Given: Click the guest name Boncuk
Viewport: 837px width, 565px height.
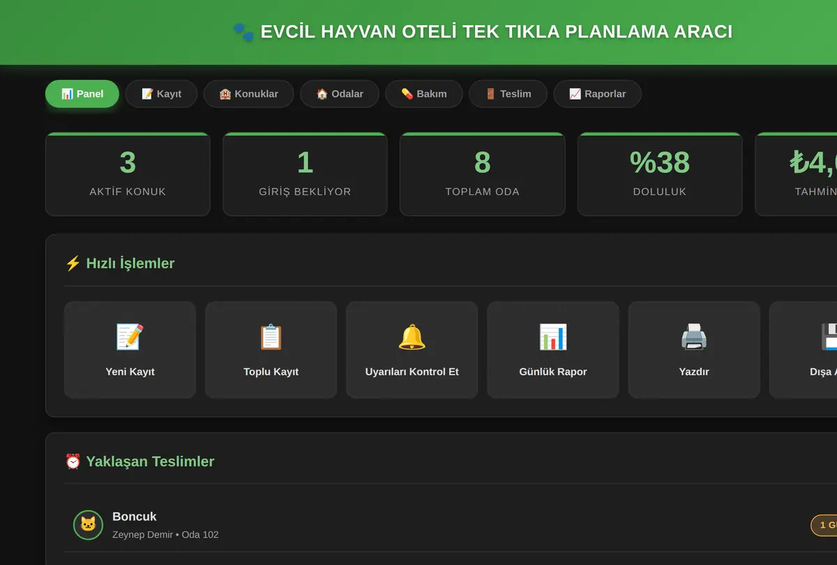Looking at the screenshot, I should pos(134,517).
